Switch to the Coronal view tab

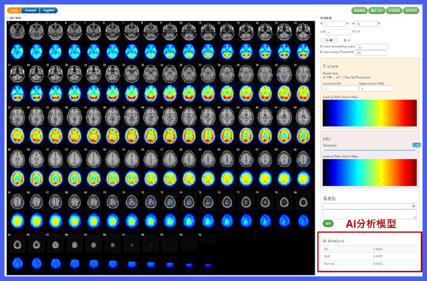point(31,10)
